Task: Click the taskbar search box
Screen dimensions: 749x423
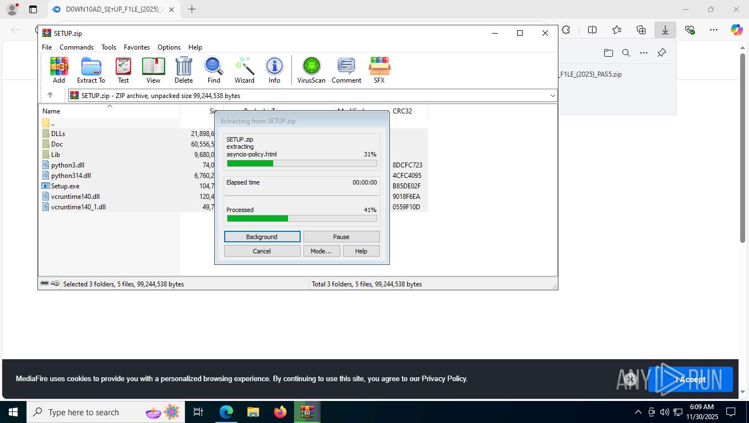Action: coord(106,412)
